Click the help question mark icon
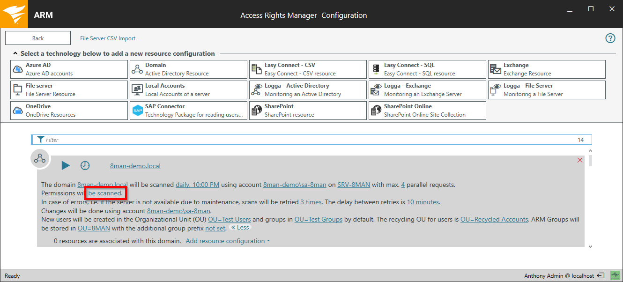The height and width of the screenshot is (282, 623). pyautogui.click(x=610, y=38)
